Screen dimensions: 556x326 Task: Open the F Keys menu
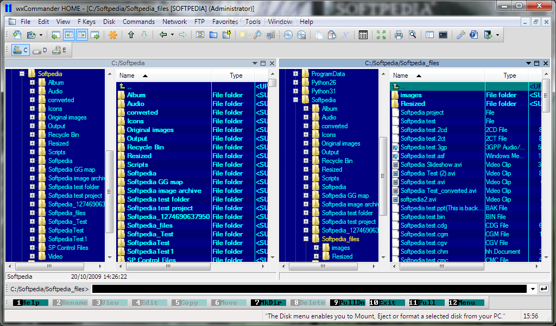tap(86, 22)
